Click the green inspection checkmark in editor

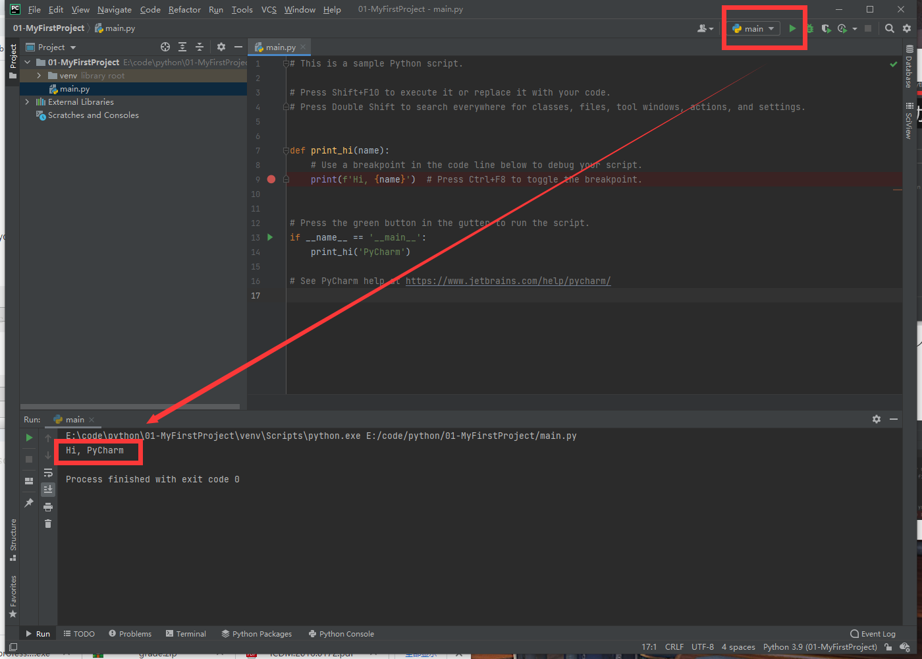click(894, 64)
